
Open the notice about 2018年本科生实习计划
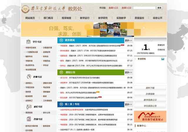click(x=80, y=78)
